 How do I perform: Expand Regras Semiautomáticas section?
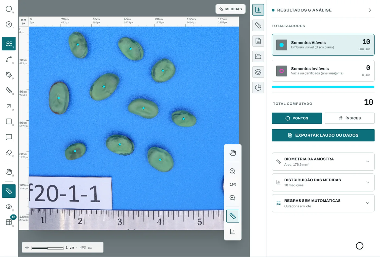click(323, 203)
